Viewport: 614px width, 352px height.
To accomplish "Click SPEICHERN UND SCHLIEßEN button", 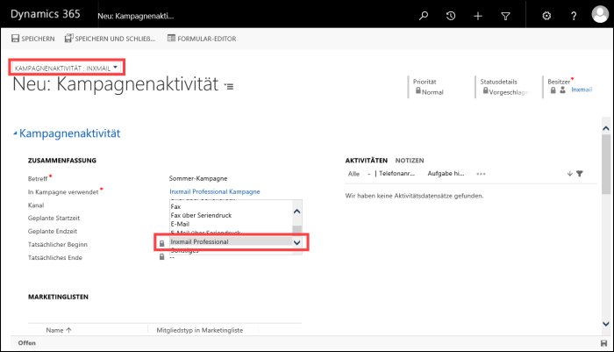I will click(x=111, y=39).
